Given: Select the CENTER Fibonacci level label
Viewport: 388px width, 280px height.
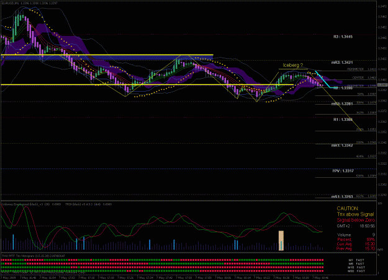Looking at the screenshot, I should tap(358, 77).
